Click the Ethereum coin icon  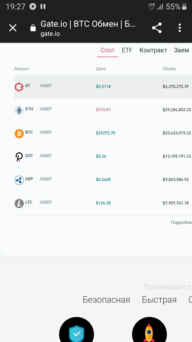tap(19, 110)
